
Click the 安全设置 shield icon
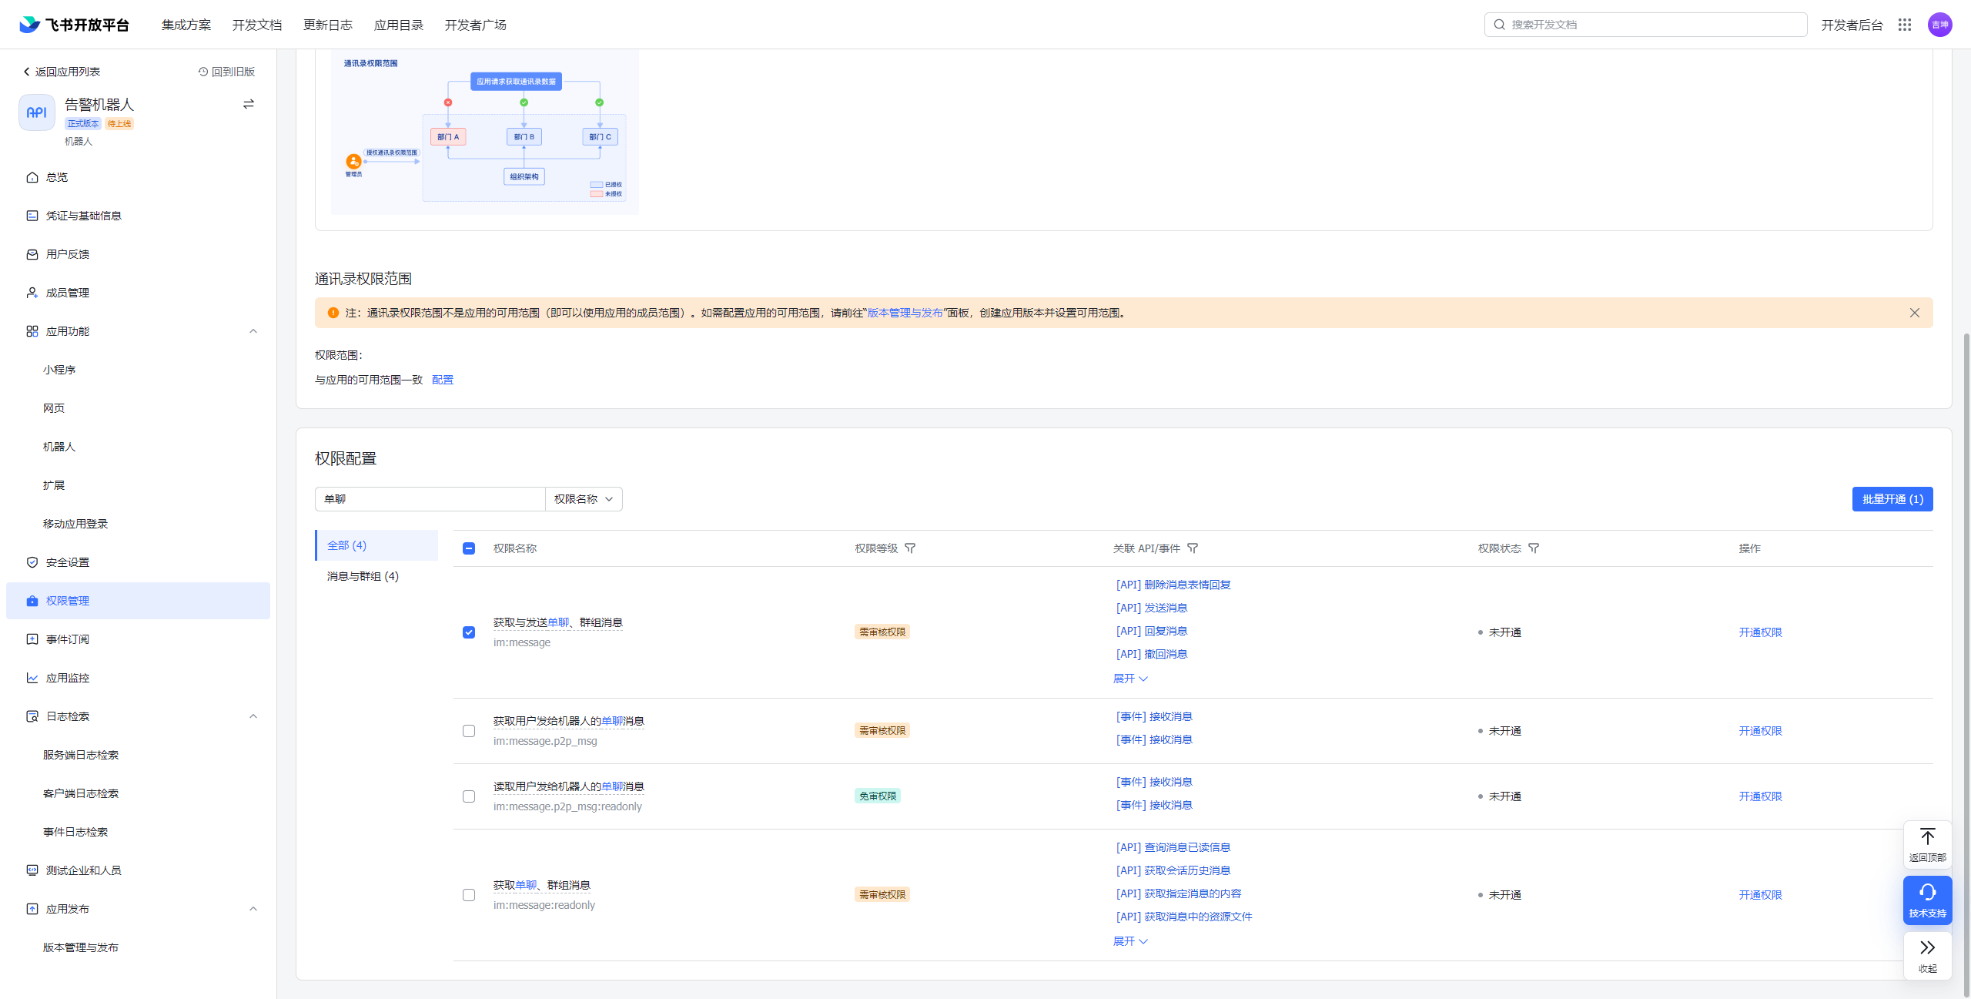32,562
